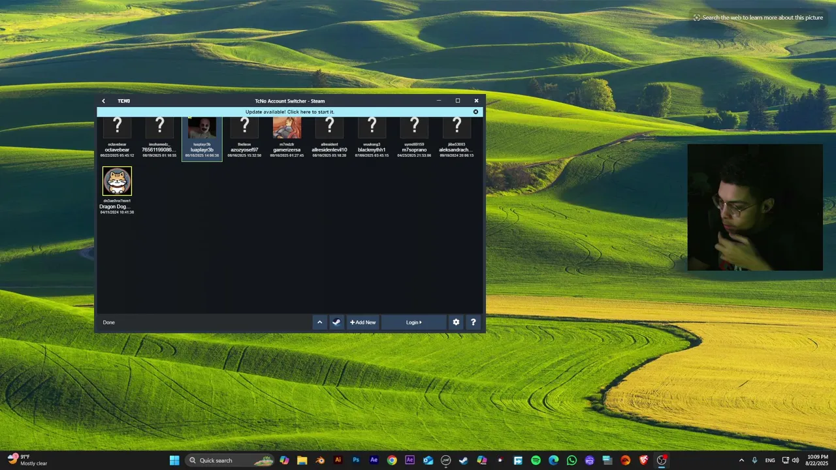Switch input language via ENG indicator

click(x=770, y=460)
